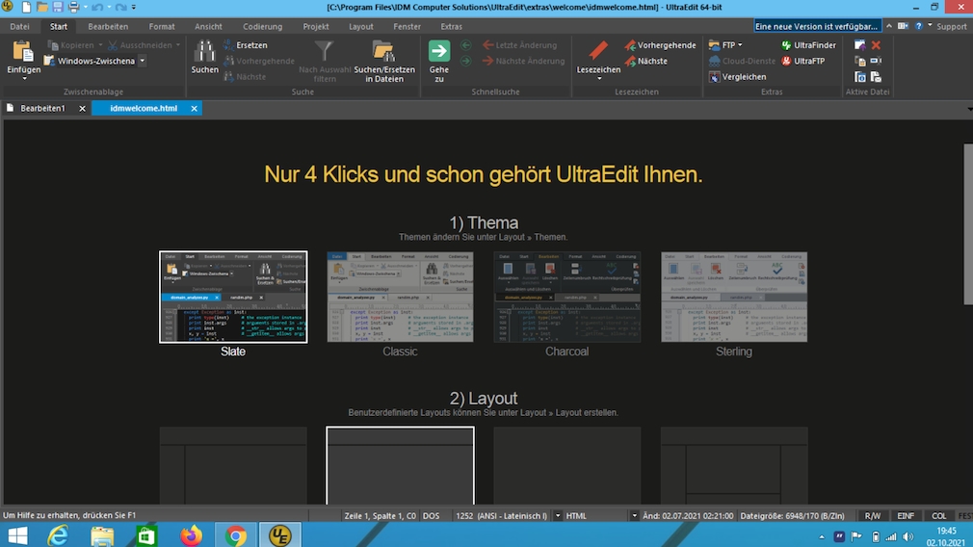This screenshot has width=973, height=547.
Task: Open the Extras ribbon tab
Action: (x=451, y=27)
